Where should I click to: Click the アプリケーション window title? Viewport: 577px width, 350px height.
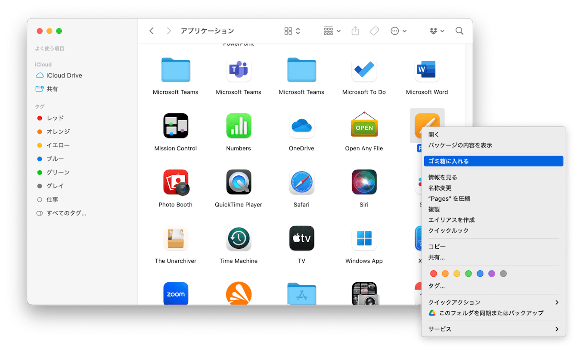pos(207,31)
